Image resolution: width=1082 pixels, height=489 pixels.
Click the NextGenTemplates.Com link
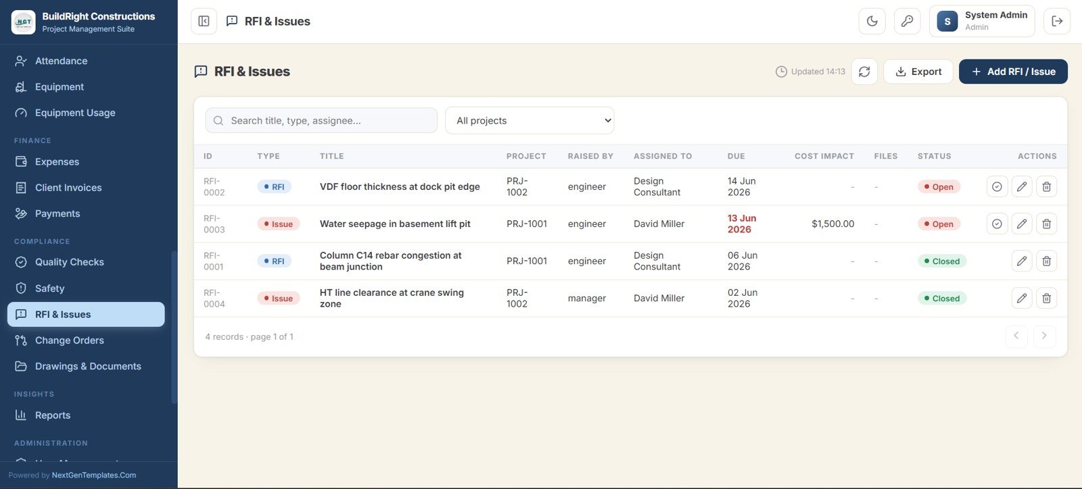[x=94, y=475]
